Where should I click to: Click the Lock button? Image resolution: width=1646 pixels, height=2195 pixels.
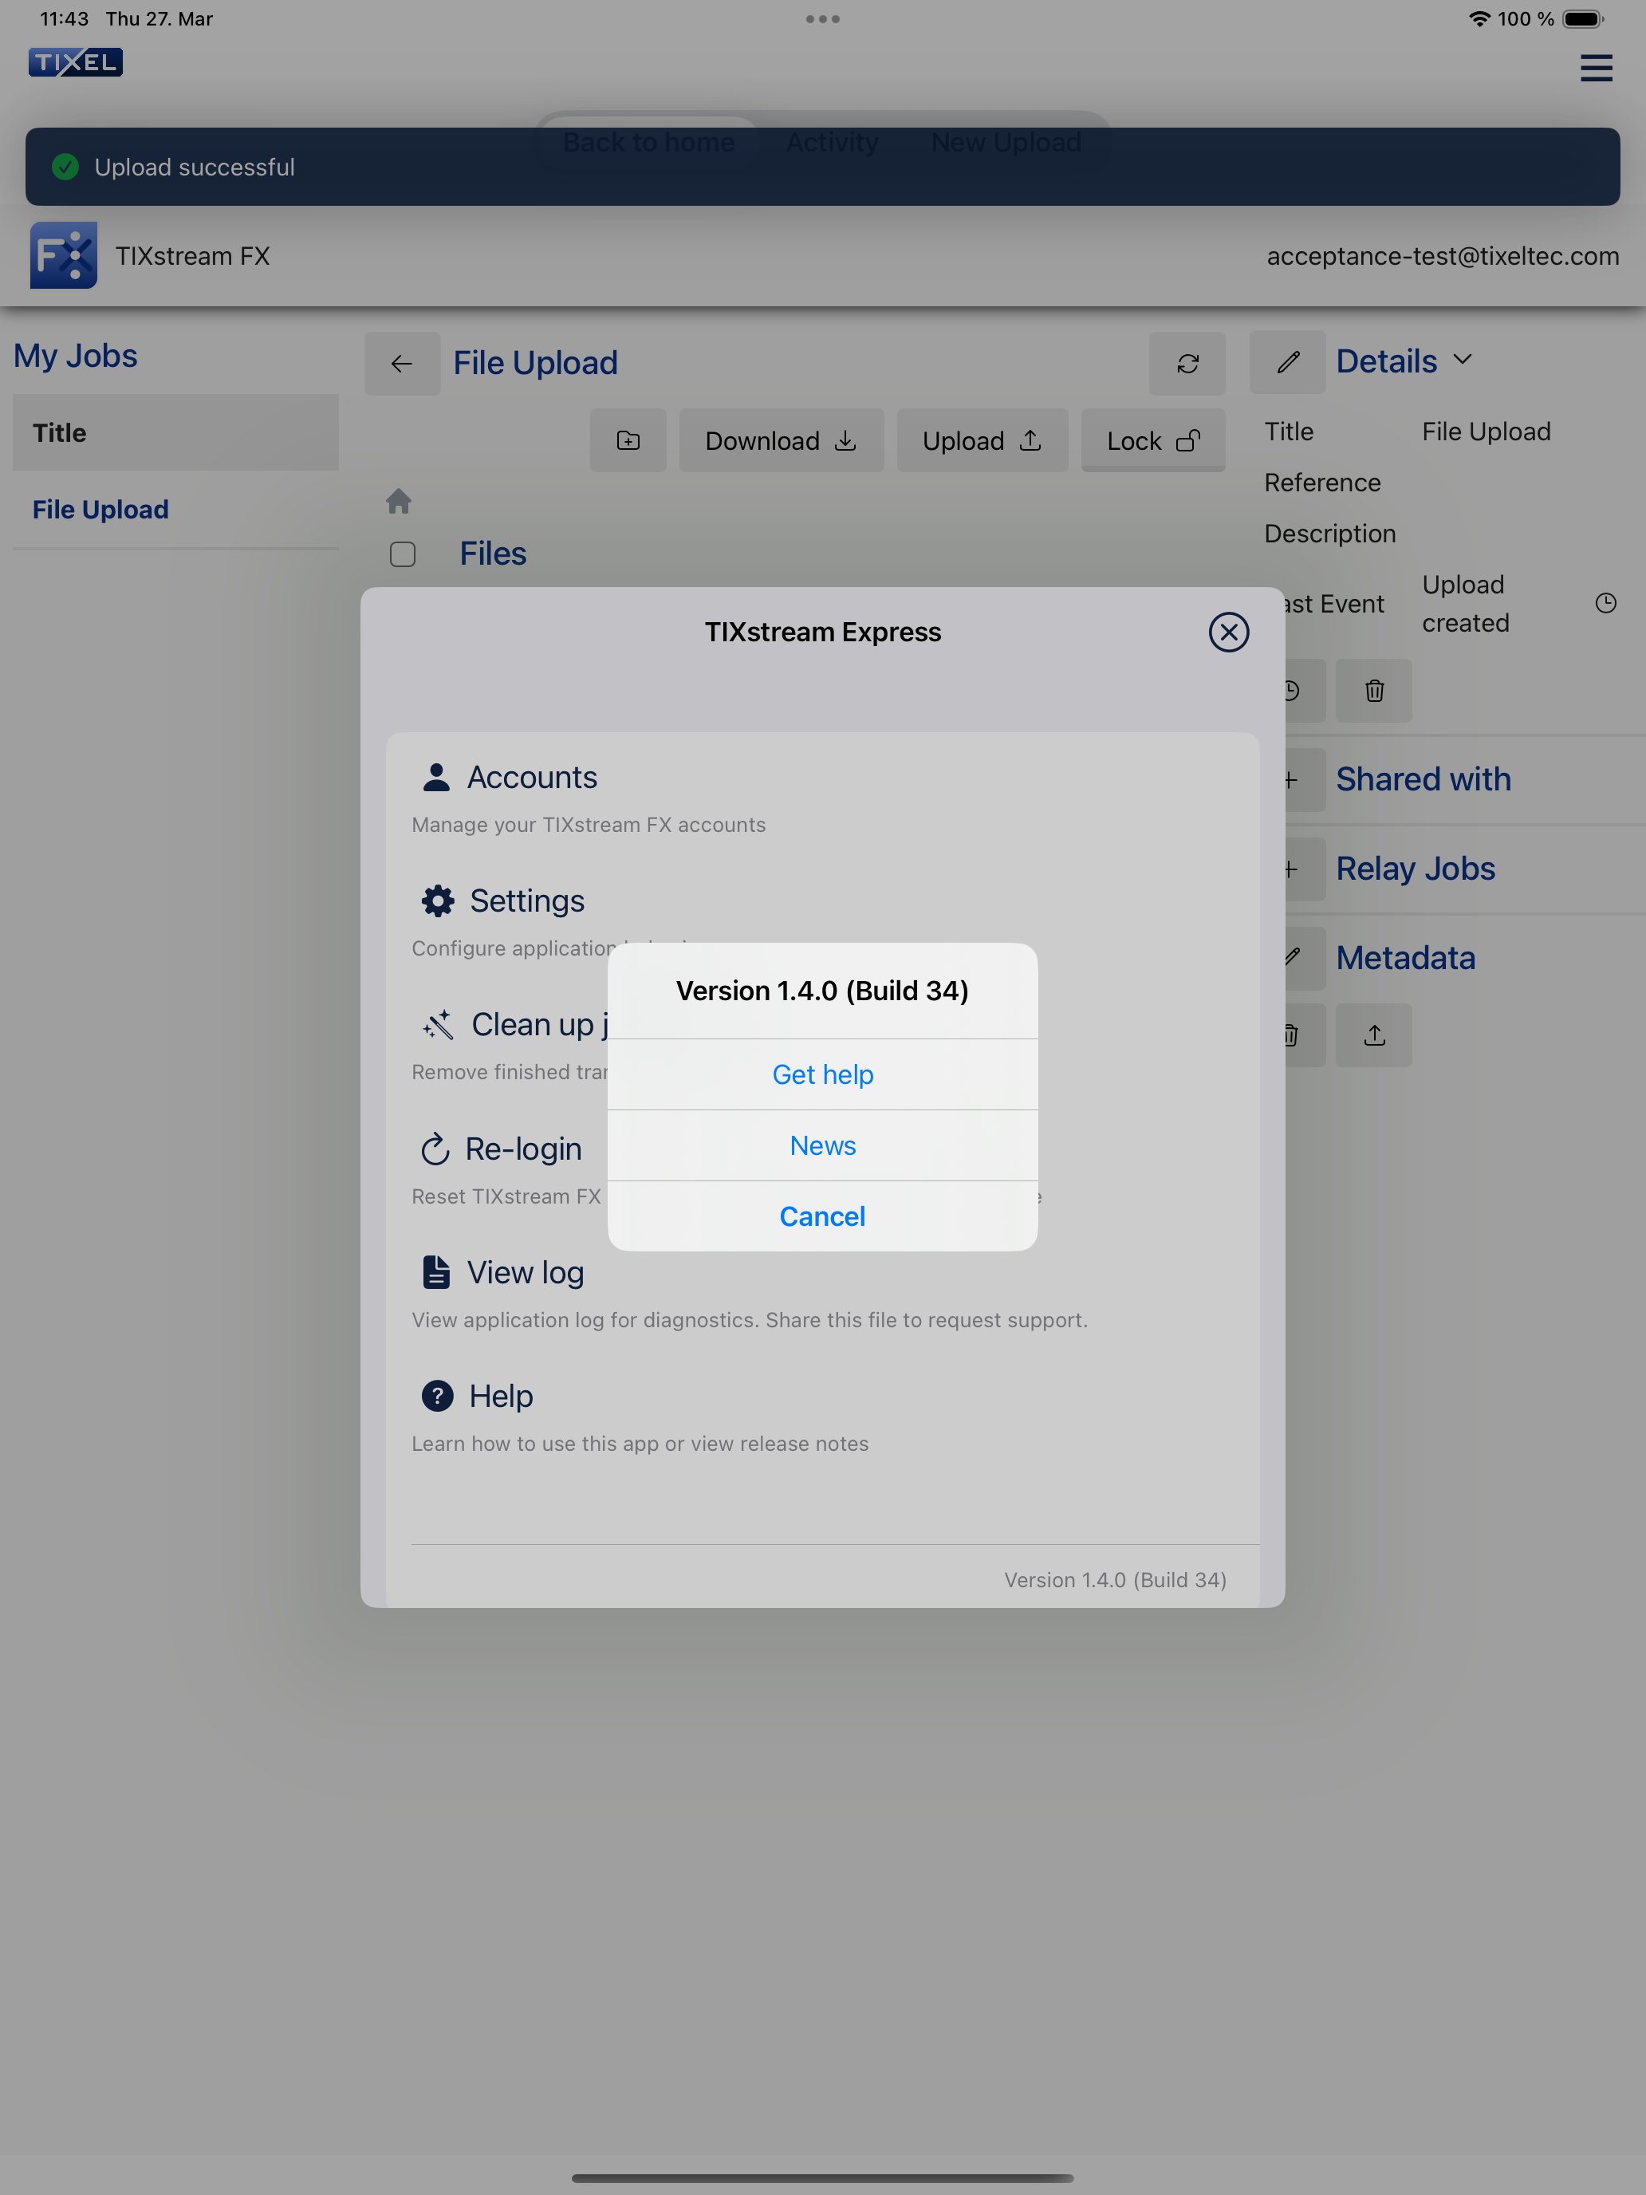click(1153, 440)
